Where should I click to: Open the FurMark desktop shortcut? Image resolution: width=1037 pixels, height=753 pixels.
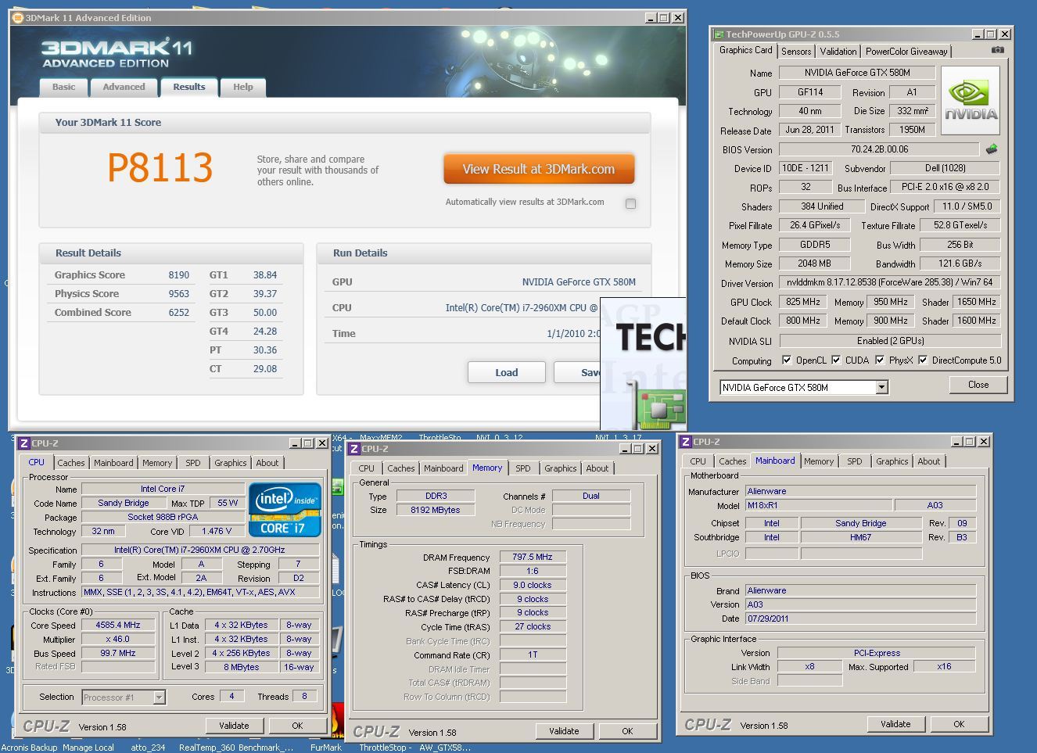pos(326,748)
